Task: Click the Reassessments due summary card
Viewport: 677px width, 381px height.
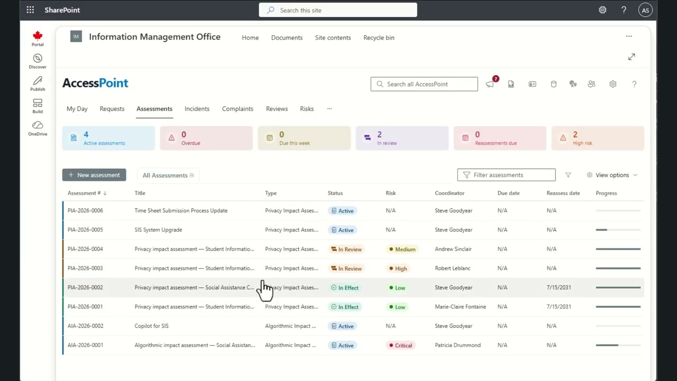Action: tap(500, 138)
